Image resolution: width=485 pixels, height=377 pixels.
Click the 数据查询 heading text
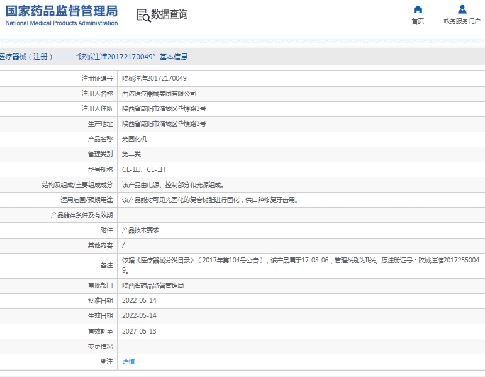pyautogui.click(x=169, y=14)
